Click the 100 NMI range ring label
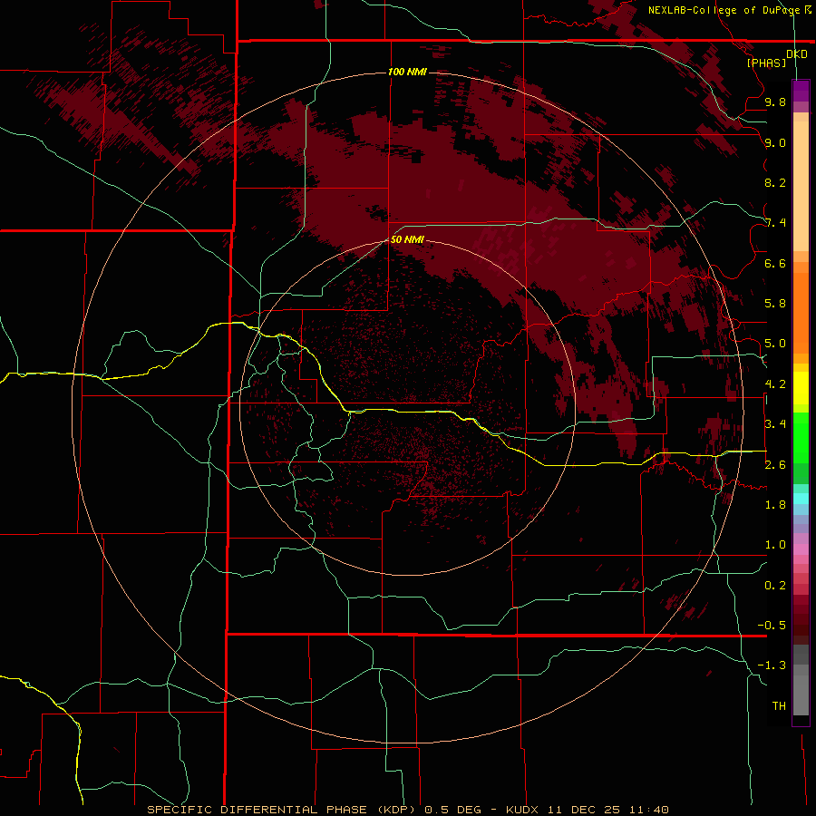The width and height of the screenshot is (816, 816). 407,72
